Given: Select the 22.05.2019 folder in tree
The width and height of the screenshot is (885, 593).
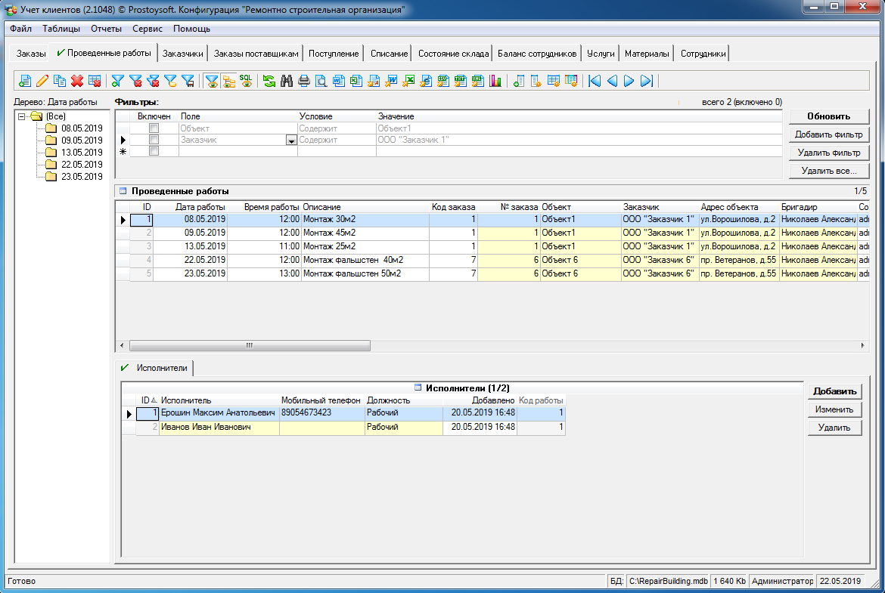Looking at the screenshot, I should [81, 165].
